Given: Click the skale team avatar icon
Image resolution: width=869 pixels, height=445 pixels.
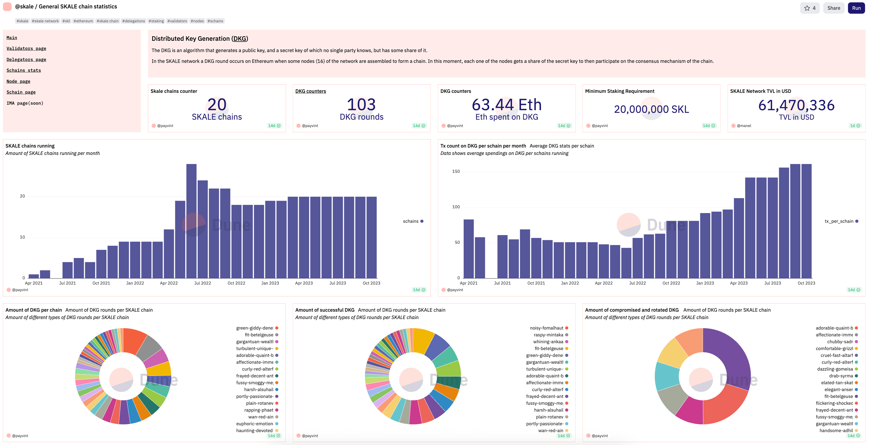Looking at the screenshot, I should tap(7, 7).
